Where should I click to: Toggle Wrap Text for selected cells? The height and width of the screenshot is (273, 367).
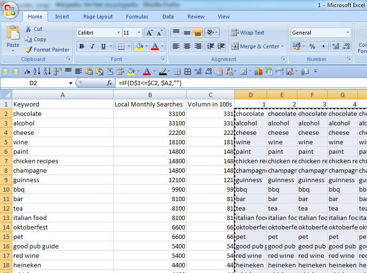248,33
